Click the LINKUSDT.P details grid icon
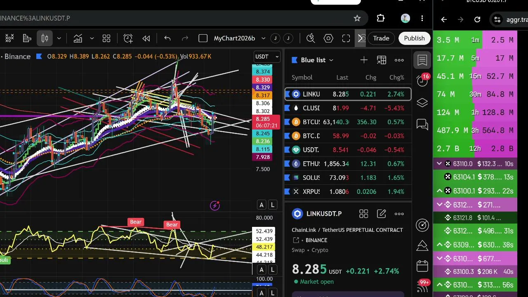The image size is (528, 297). (x=363, y=214)
